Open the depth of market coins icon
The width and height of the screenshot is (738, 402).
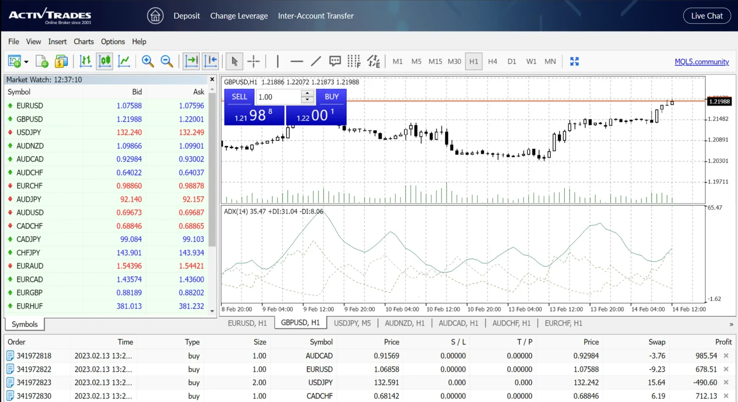tap(61, 61)
